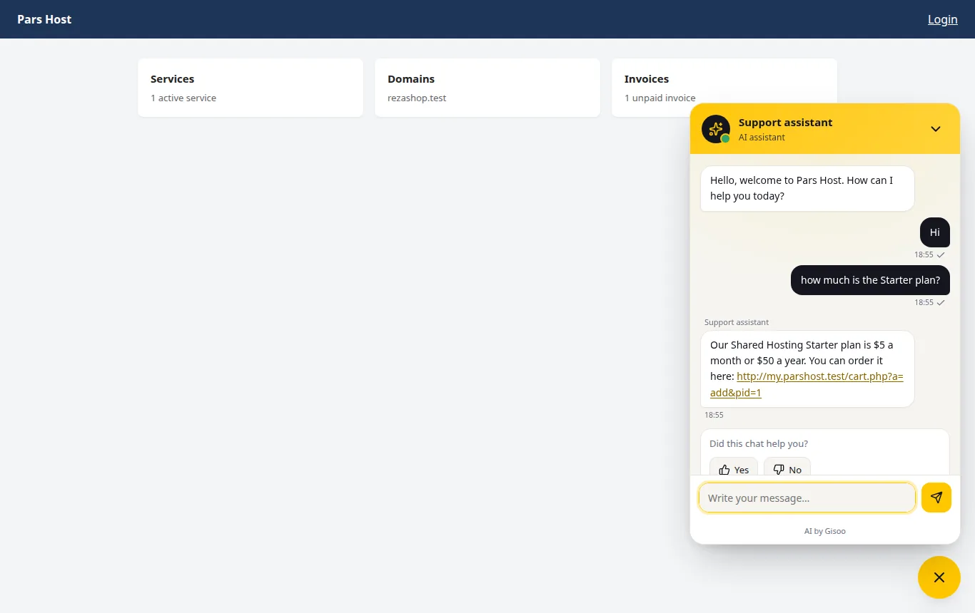Send the message with the paper plane icon

click(936, 498)
